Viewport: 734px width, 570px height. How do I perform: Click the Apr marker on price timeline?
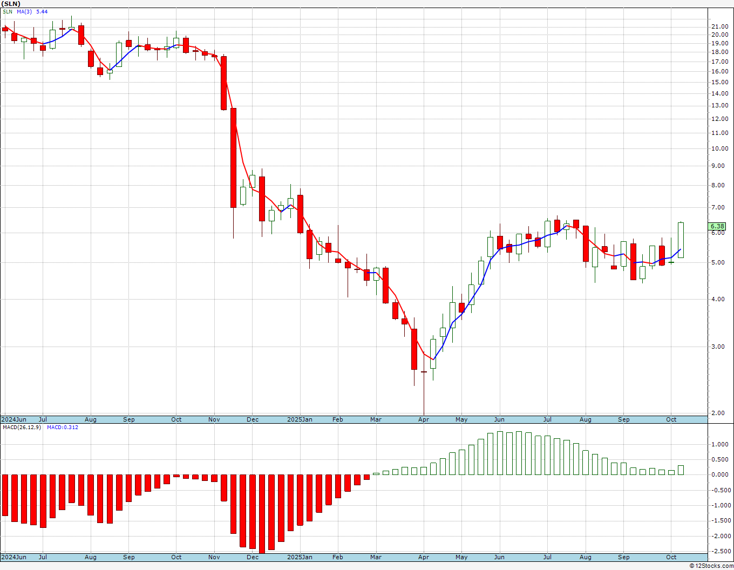point(424,419)
